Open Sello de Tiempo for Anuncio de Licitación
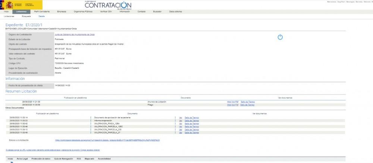This screenshot has width=373, height=163. point(248,102)
